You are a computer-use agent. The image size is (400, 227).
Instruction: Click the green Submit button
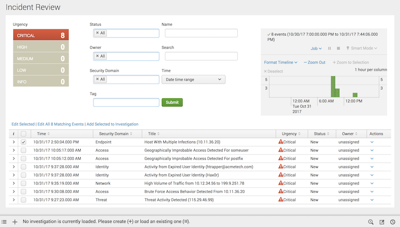tap(172, 102)
